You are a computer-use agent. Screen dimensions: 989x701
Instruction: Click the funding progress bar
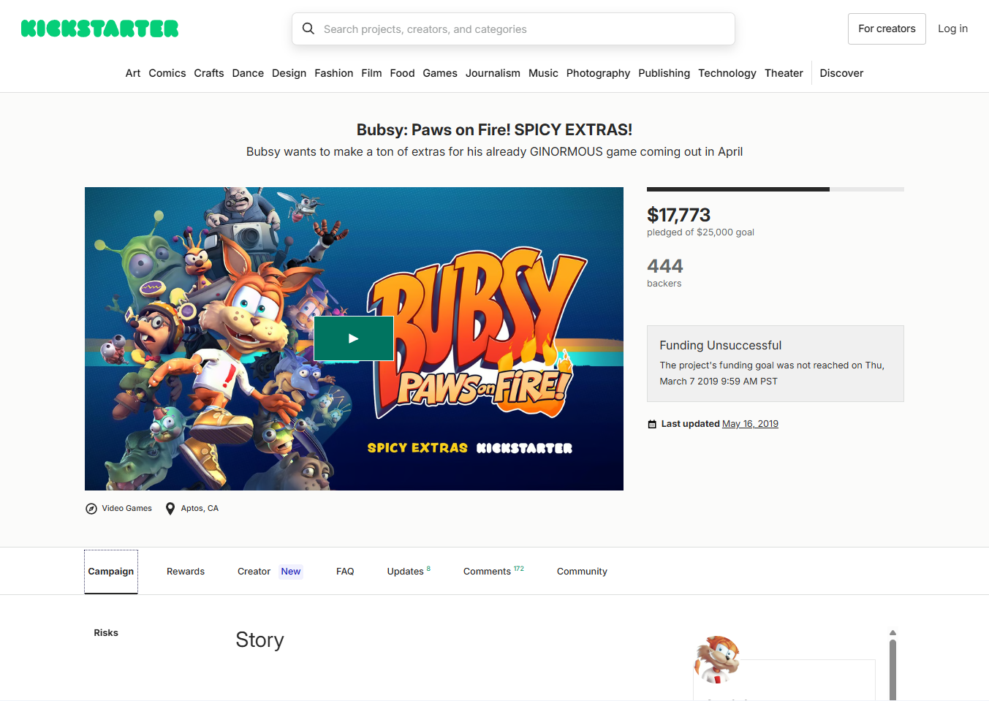[775, 189]
